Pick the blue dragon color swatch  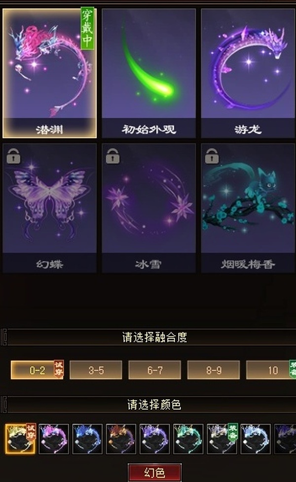pyautogui.click(x=87, y=439)
